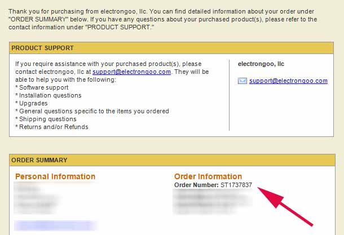Click the Thank you for purchasing intro text
344x235 pixels.
coord(162,19)
